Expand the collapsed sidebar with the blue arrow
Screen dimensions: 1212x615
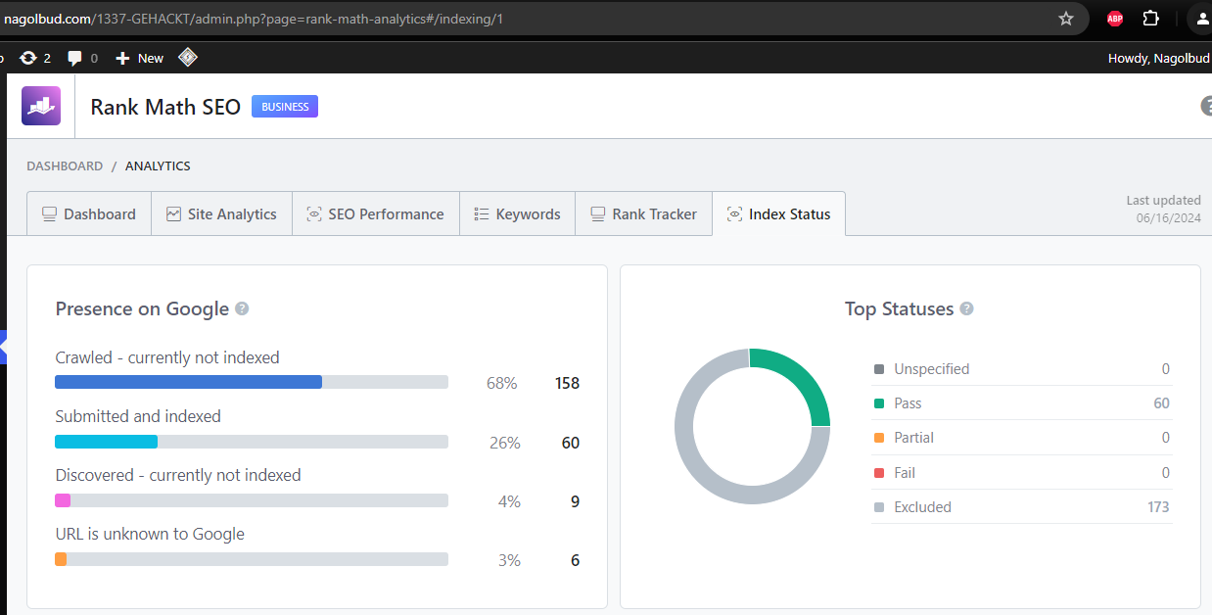pyautogui.click(x=3, y=347)
